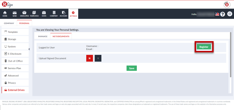The image size is (234, 110).
Task: Open Storage settings in the sidebar
Action: [15, 39]
